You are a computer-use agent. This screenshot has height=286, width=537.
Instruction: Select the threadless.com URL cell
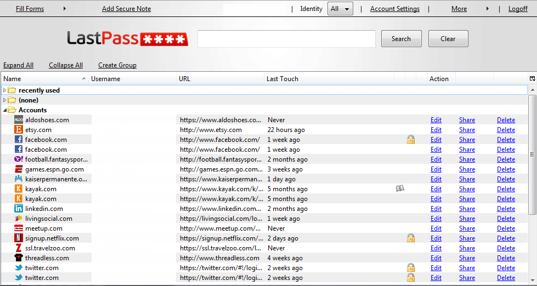[219, 258]
